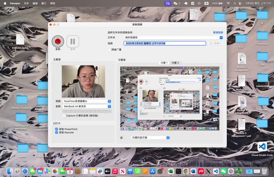Switch to the 次要 2 tab
The width and height of the screenshot is (274, 177).
pos(175,63)
